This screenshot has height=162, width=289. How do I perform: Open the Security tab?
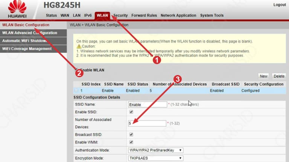coord(120,15)
